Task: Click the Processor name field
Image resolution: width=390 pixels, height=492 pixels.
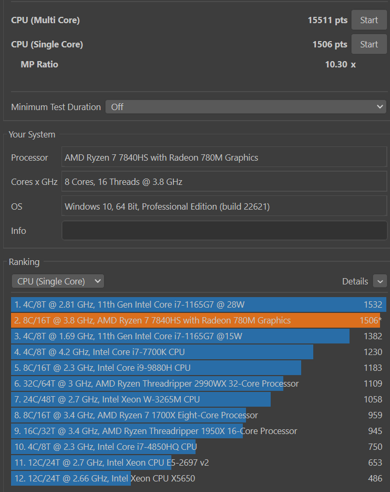Action: [x=224, y=158]
